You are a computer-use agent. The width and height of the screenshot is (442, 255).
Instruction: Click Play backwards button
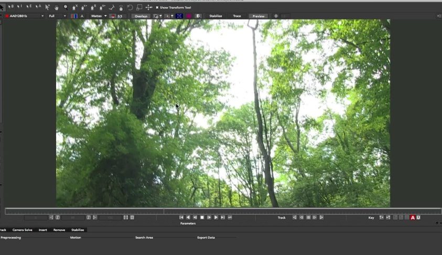pos(188,217)
